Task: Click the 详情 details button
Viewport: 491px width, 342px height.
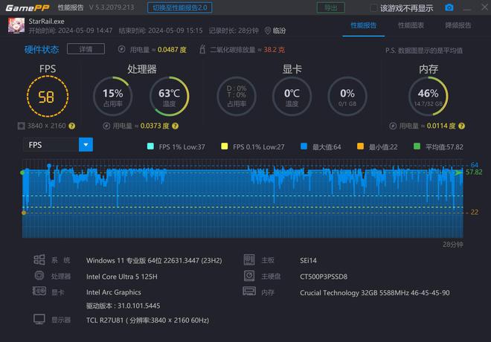Action: click(x=86, y=49)
